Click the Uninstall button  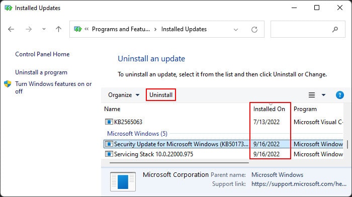pos(161,94)
